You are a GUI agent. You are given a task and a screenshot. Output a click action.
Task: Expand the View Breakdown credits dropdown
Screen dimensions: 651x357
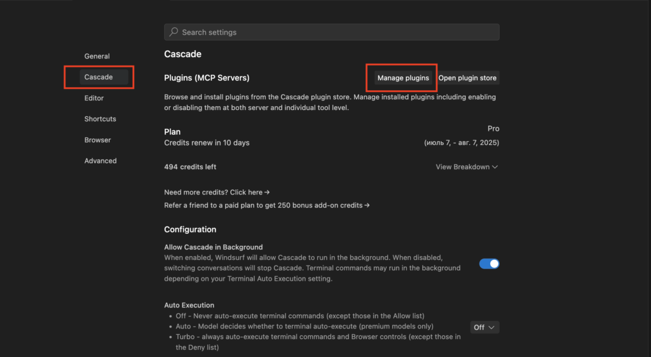(x=467, y=166)
